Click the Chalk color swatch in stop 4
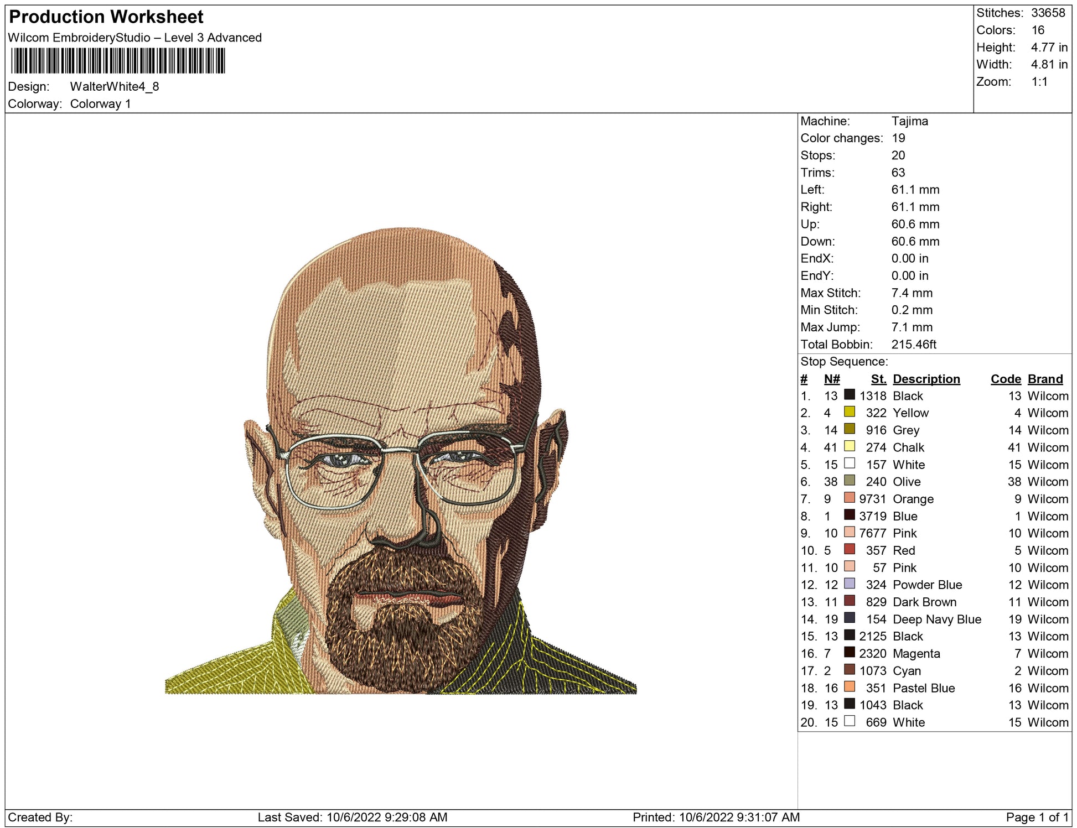Screen dimensions: 1077x828 coord(849,446)
